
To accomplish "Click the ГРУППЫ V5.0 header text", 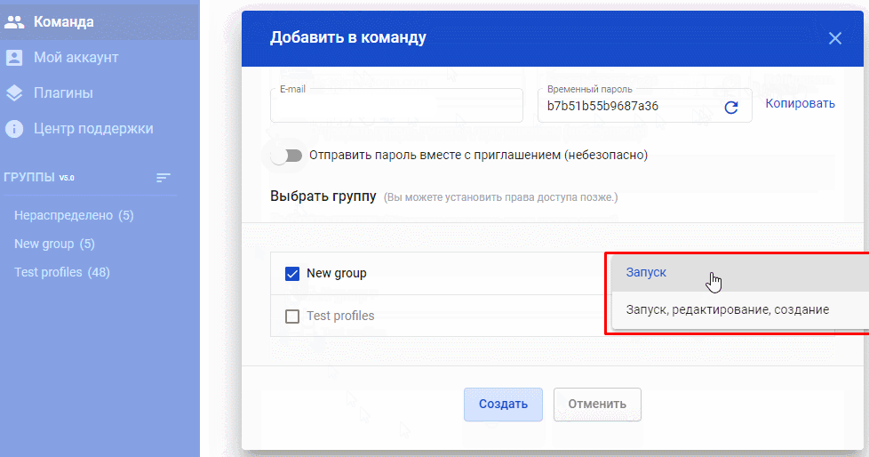I will [39, 178].
